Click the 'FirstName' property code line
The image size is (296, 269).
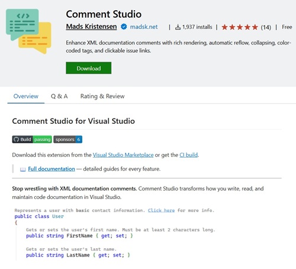(79, 236)
